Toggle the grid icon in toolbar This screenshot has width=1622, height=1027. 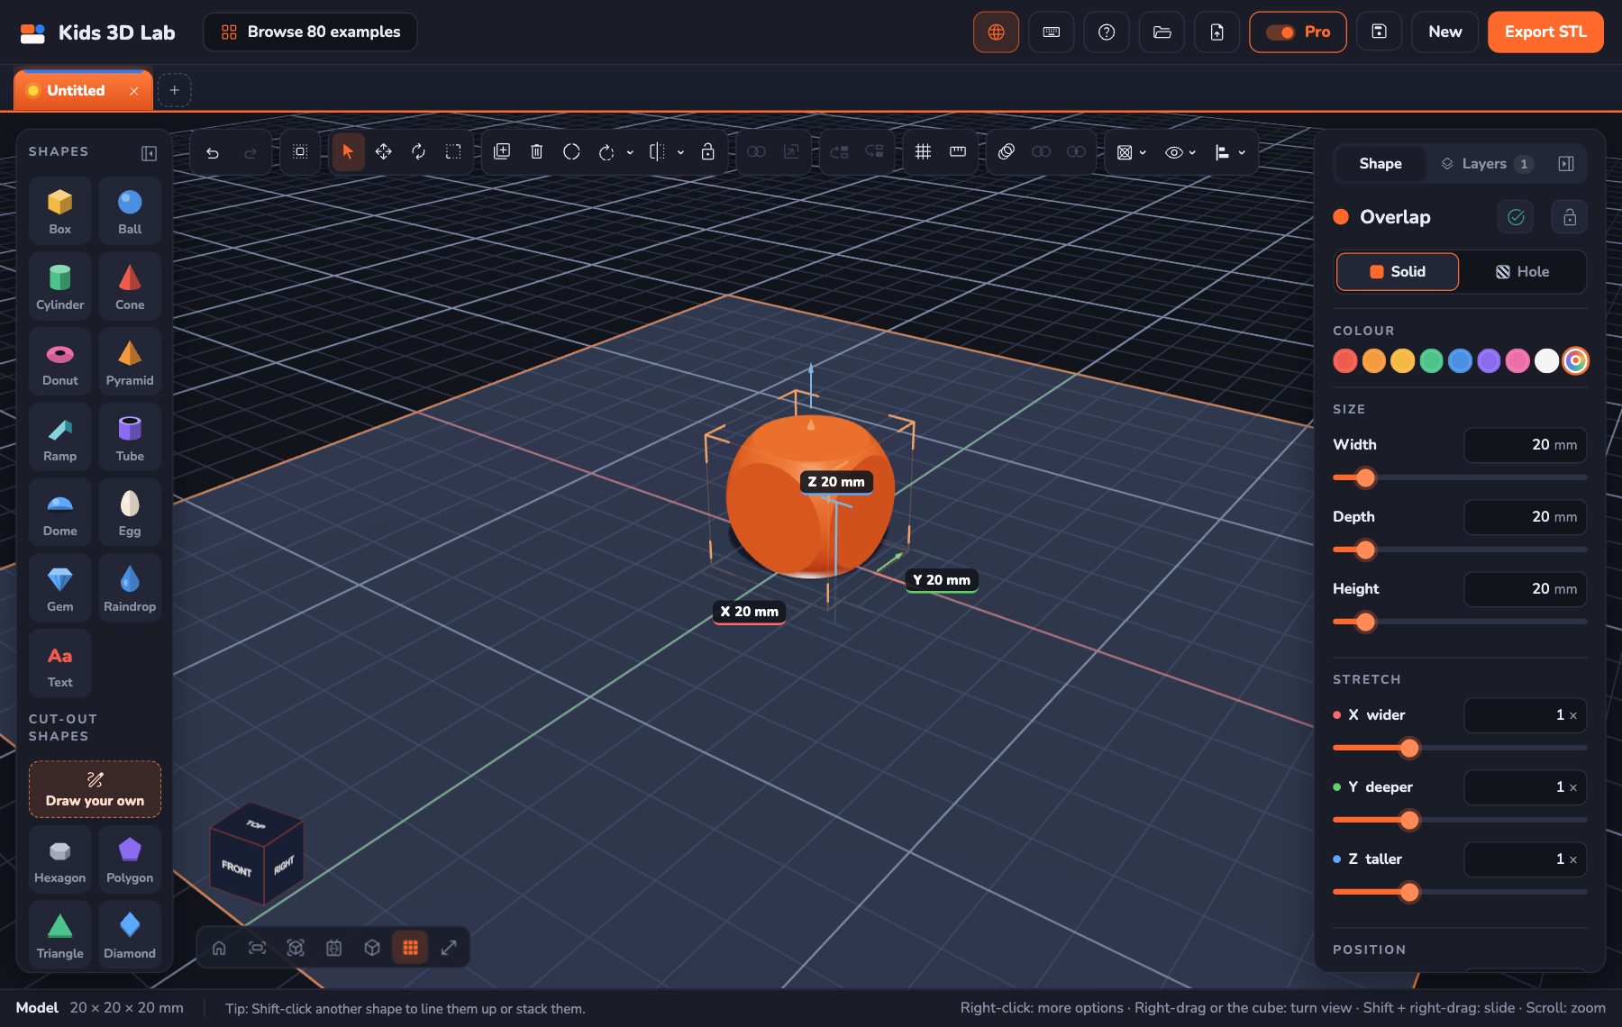click(923, 152)
